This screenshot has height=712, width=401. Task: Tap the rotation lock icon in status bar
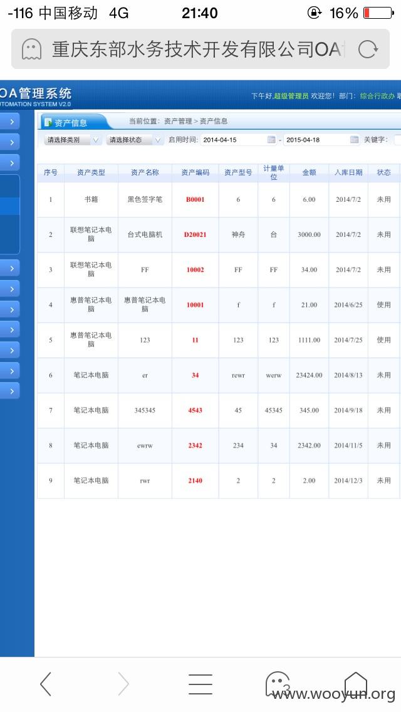[315, 13]
